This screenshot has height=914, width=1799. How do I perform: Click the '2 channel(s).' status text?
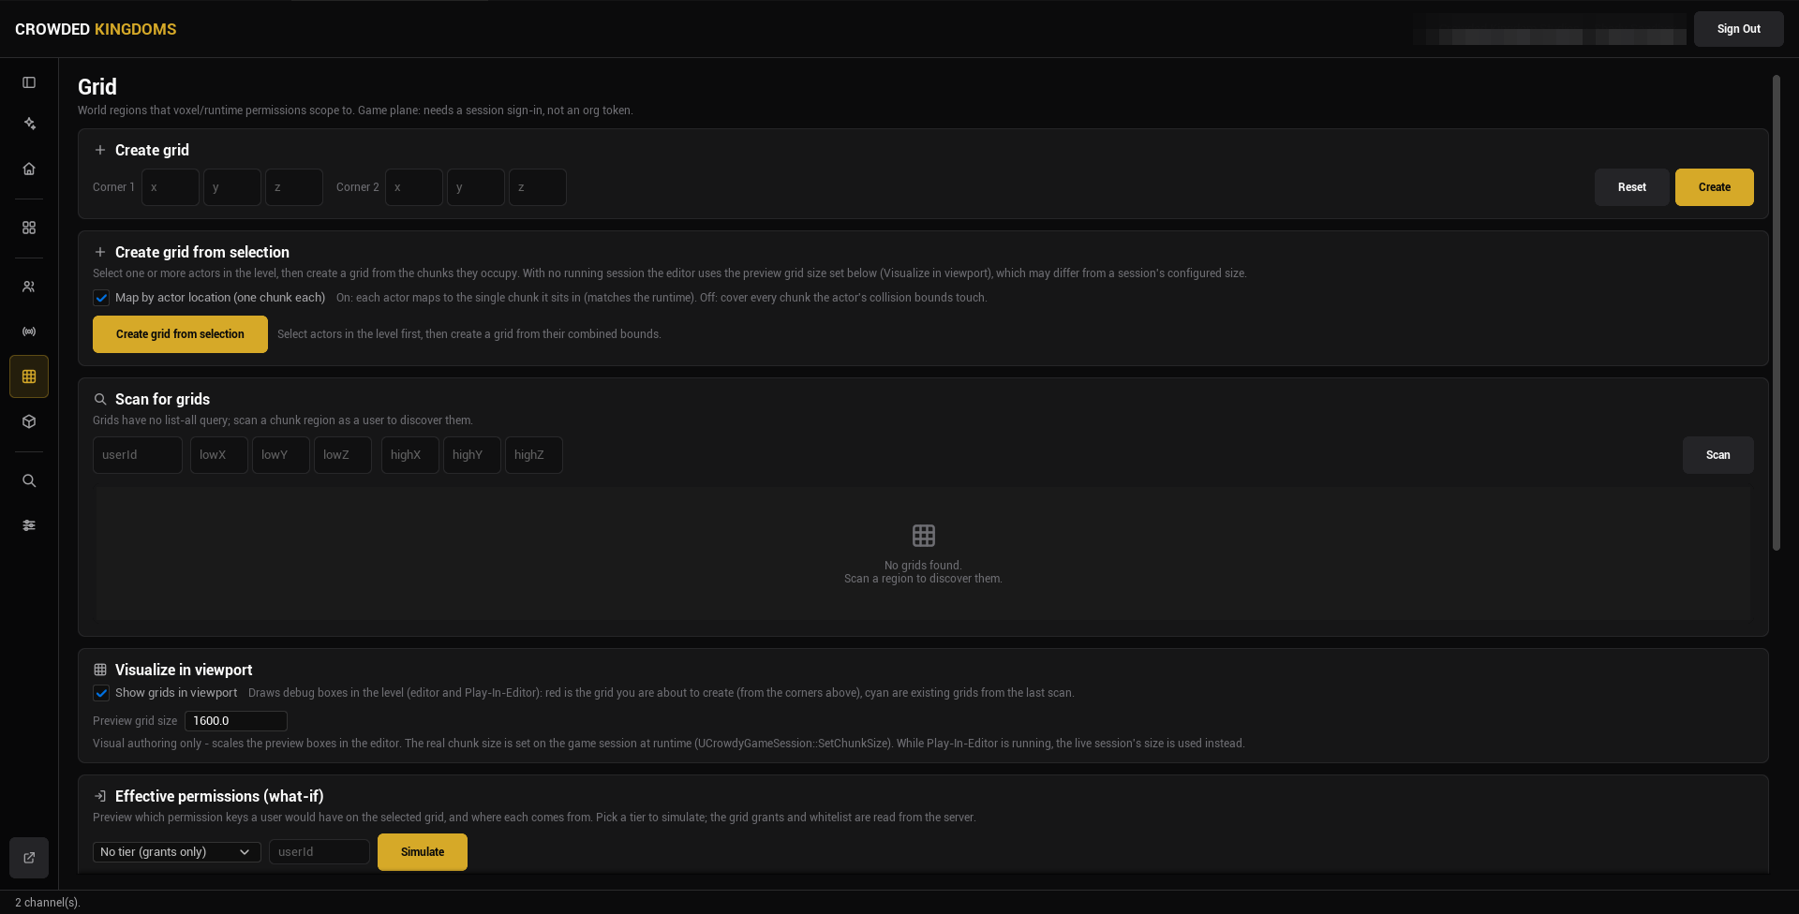click(48, 903)
